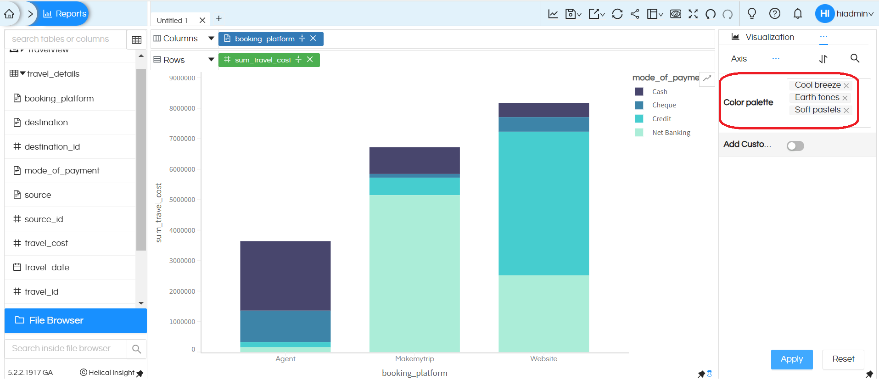
Task: Remove booking_platform from Columns
Action: pyautogui.click(x=313, y=39)
